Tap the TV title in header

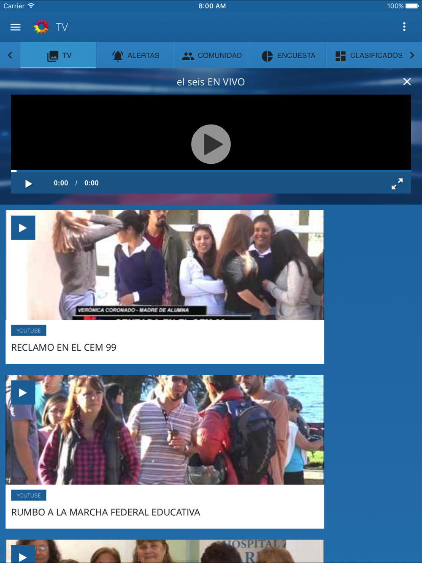[x=62, y=27]
